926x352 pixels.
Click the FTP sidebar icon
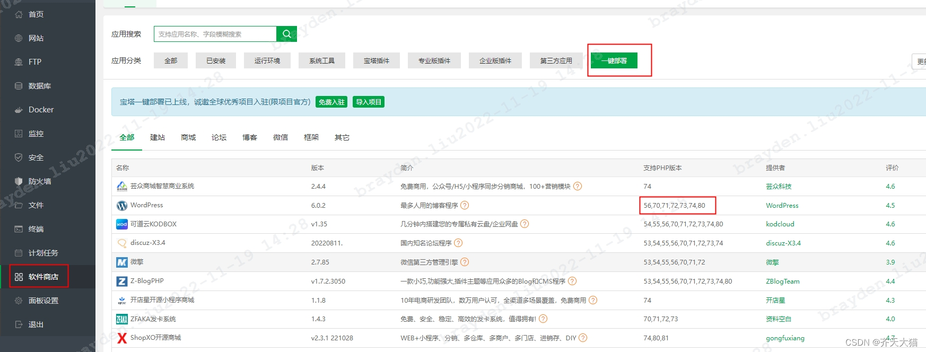19,62
